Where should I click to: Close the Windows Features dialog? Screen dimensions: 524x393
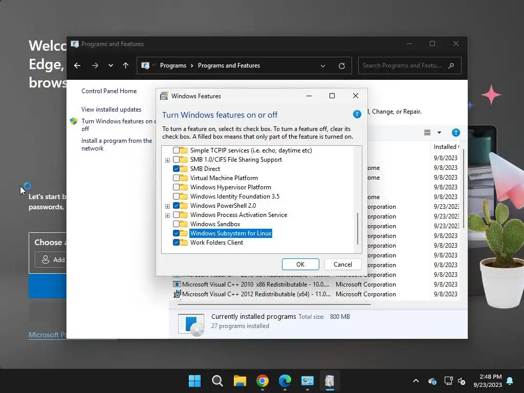tap(356, 96)
